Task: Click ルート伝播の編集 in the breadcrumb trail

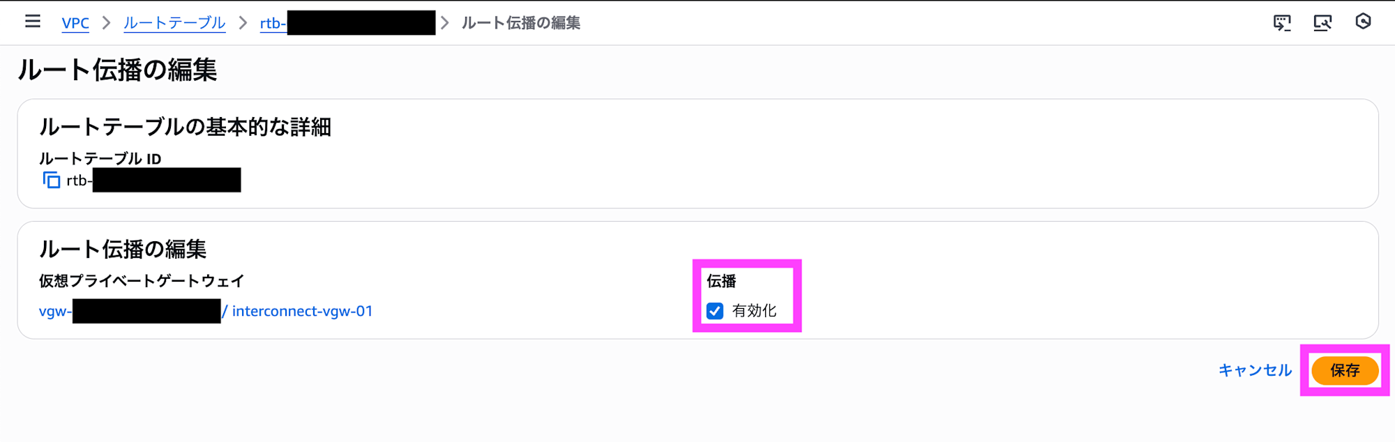Action: pos(521,23)
